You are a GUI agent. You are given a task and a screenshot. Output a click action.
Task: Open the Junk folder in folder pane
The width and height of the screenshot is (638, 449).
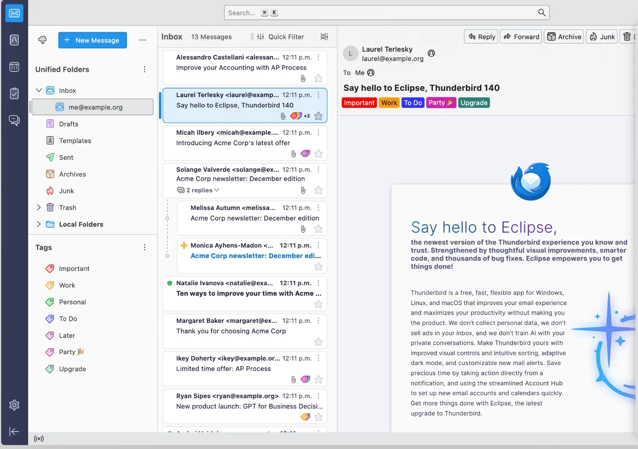(x=92, y=191)
